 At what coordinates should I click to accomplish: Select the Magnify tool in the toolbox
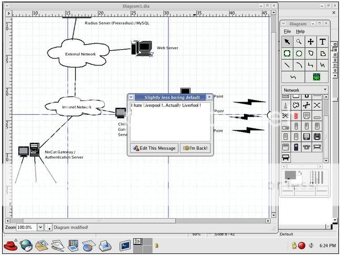[299, 41]
